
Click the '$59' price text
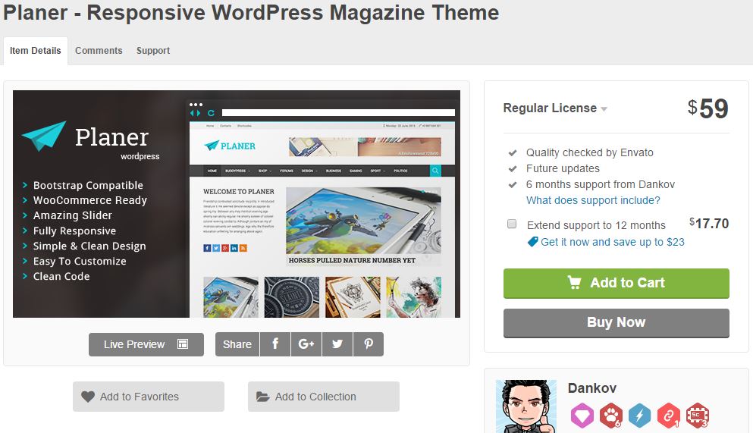[708, 108]
